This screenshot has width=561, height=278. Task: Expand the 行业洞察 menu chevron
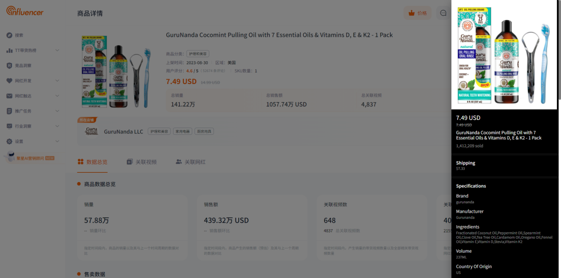click(57, 126)
